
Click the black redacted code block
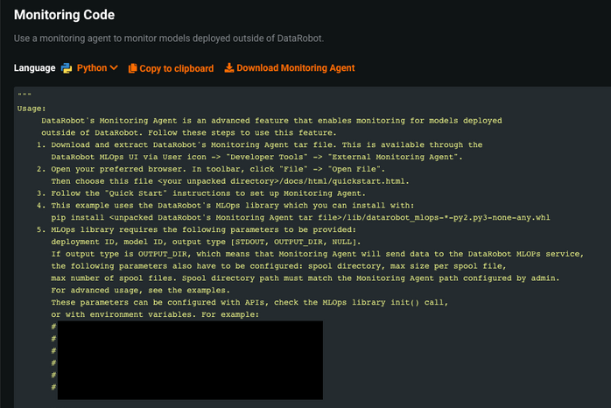click(x=189, y=360)
